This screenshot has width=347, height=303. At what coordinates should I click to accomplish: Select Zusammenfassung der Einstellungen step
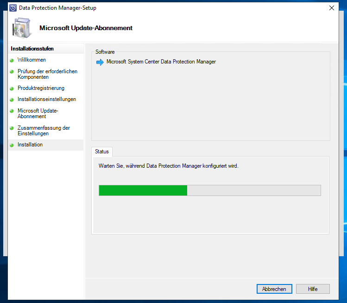[x=44, y=131]
